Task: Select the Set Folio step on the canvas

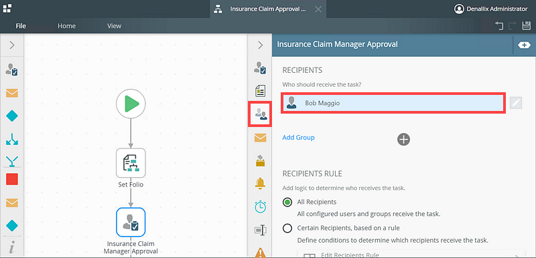Action: point(131,163)
